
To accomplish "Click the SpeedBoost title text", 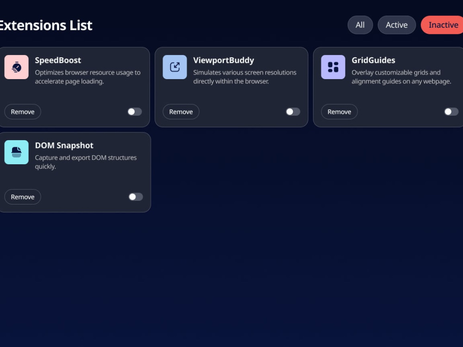I will tap(58, 60).
